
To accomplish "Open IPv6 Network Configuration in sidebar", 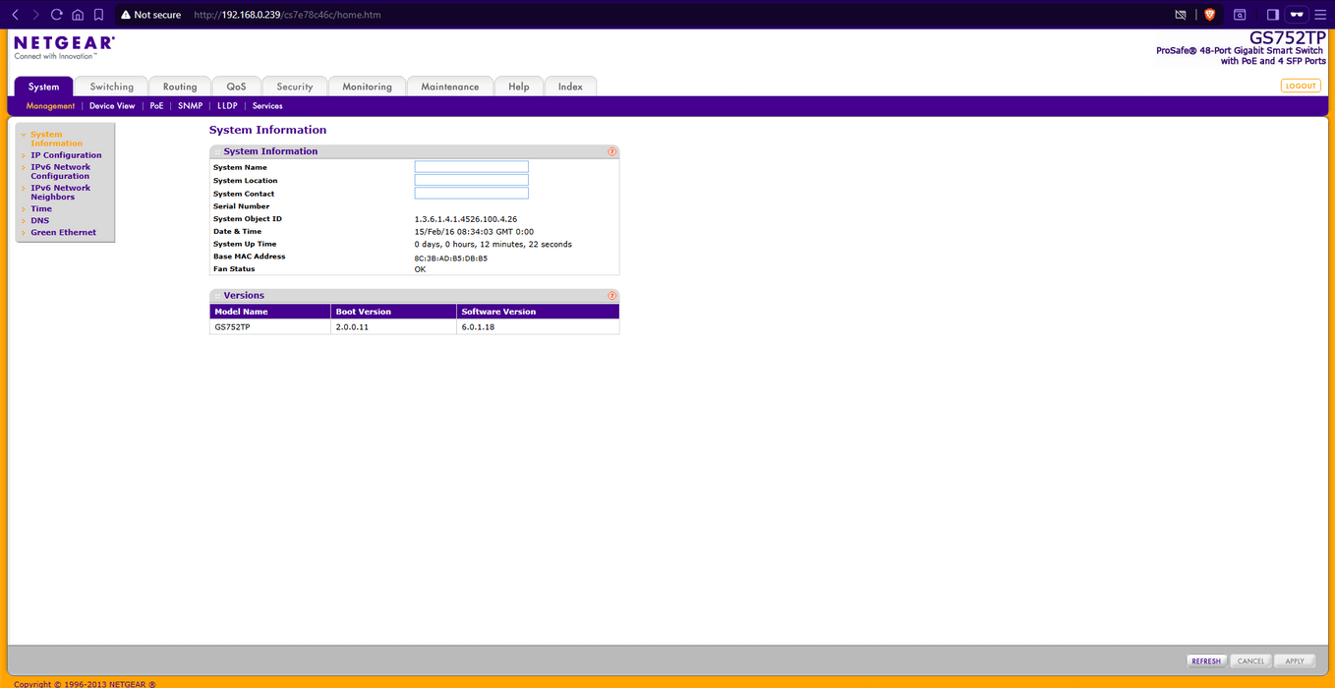I will tap(60, 172).
